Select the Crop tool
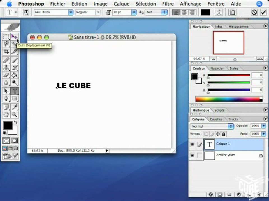 tap(6, 51)
